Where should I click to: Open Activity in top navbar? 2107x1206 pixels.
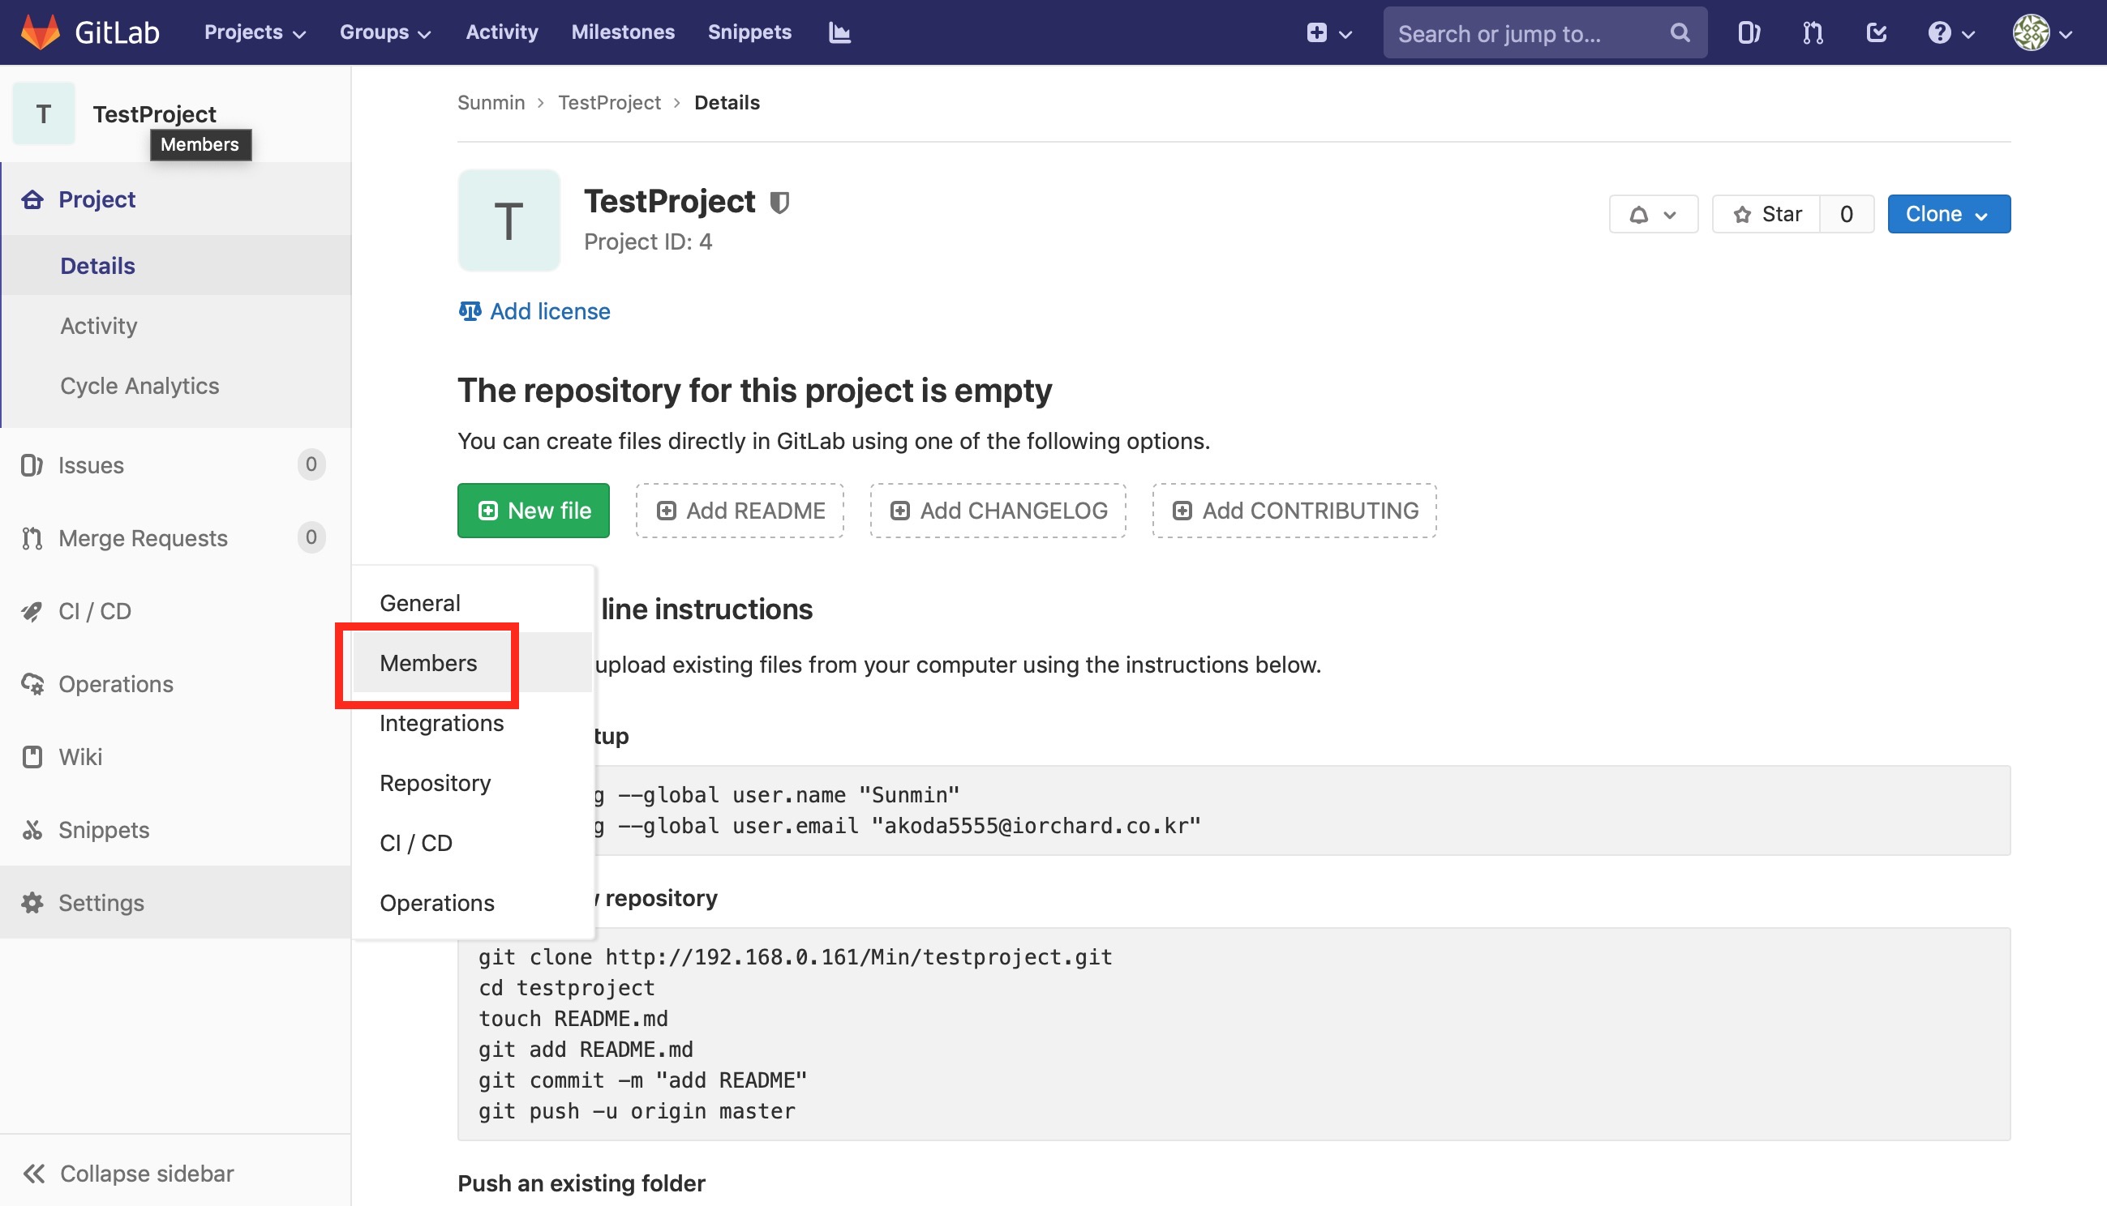point(501,32)
